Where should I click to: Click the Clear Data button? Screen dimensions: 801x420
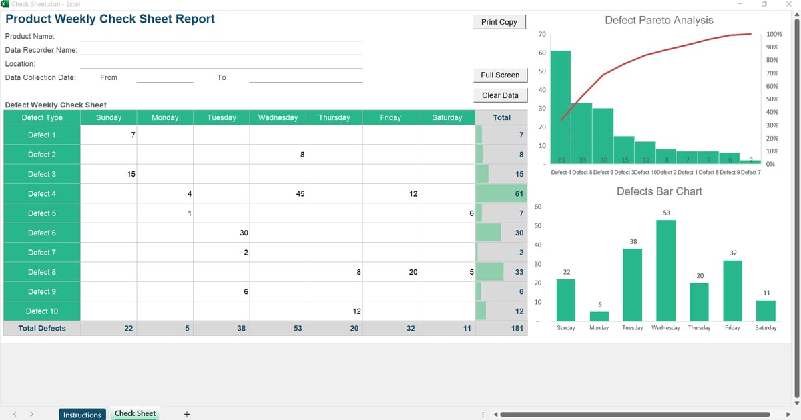coord(500,95)
